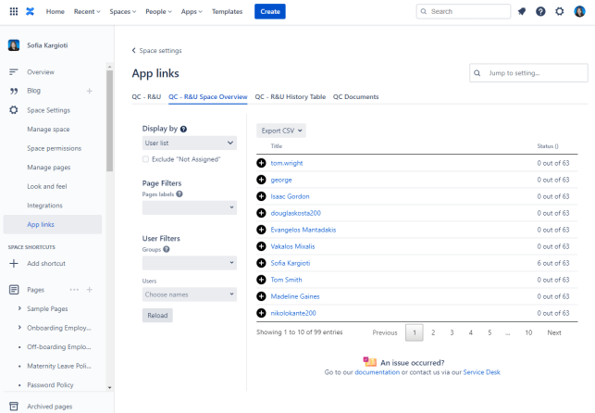Click the Display by help icon
This screenshot has height=413, width=595.
pyautogui.click(x=183, y=129)
